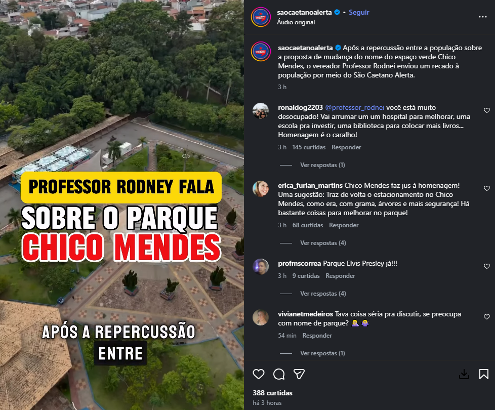
Task: View the 145 curtidas on ronaldog2203's comment
Action: click(x=309, y=147)
